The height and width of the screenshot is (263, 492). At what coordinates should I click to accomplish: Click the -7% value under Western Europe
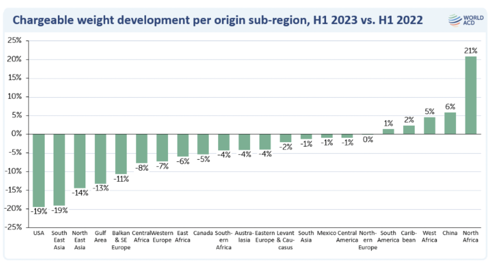pos(162,166)
